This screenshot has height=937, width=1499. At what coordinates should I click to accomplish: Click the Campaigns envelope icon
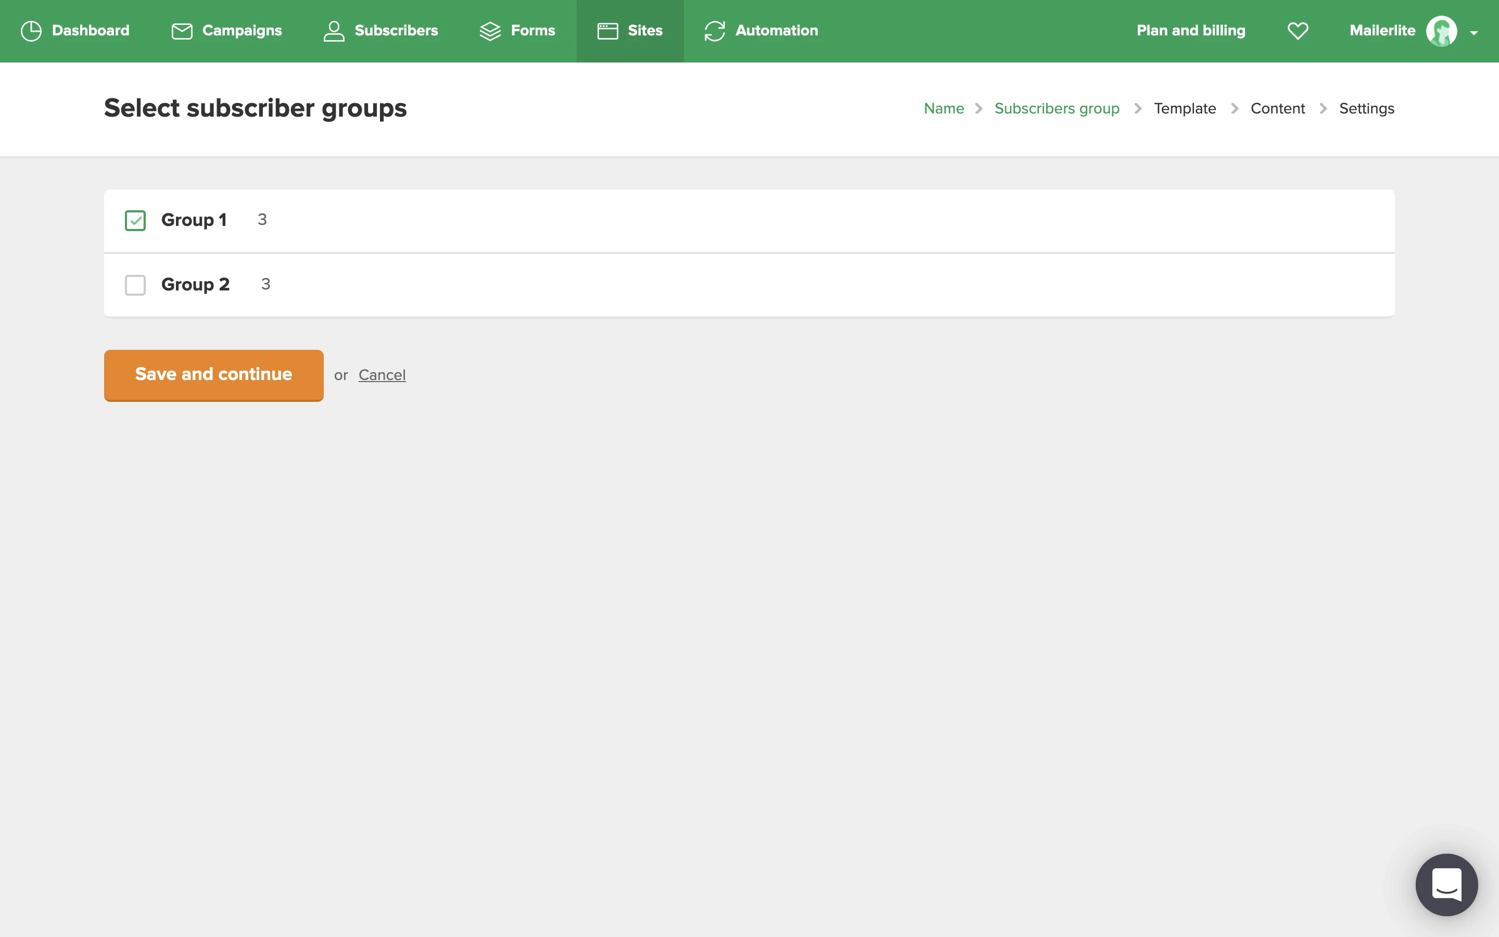click(182, 31)
